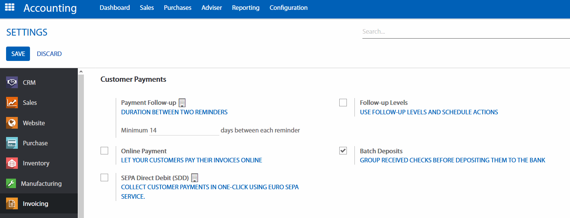Tick the SEPA Direct Debit checkbox
This screenshot has height=218, width=570.
(104, 178)
